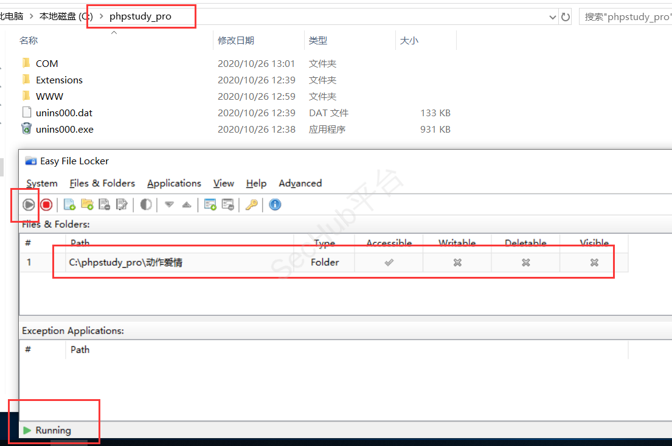
Task: Click the Running status bar indicator
Action: coord(47,430)
